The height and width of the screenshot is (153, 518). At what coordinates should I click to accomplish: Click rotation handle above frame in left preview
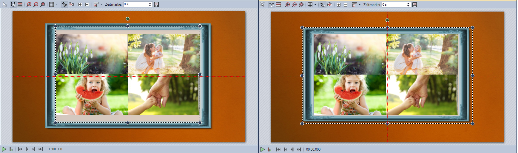(128, 19)
